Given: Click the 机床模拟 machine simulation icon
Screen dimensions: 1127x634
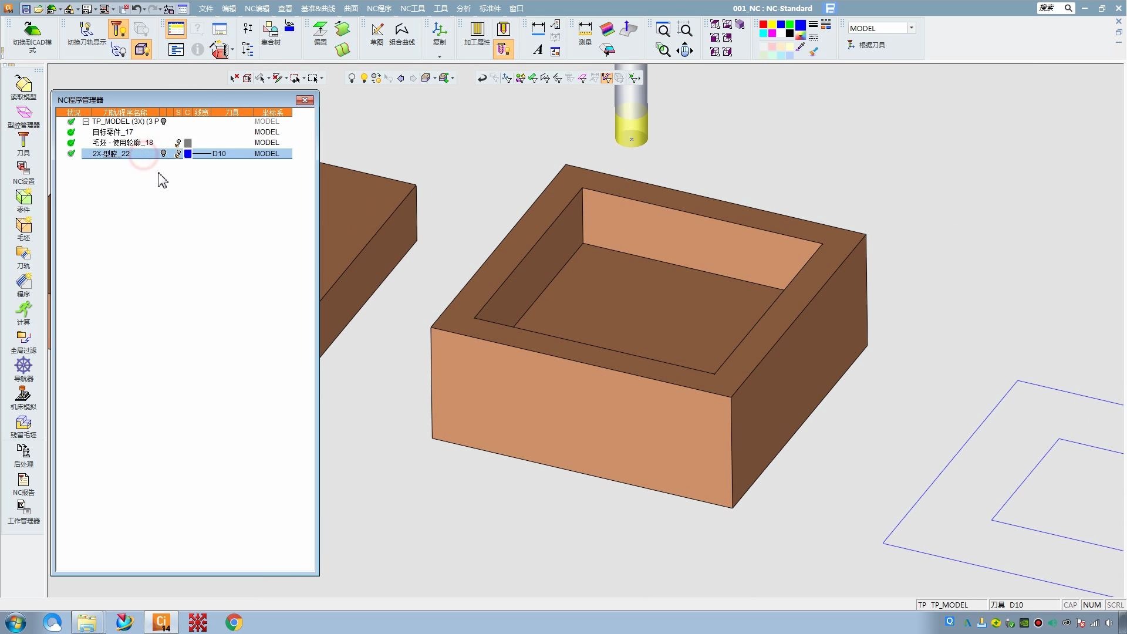Looking at the screenshot, I should 23,397.
